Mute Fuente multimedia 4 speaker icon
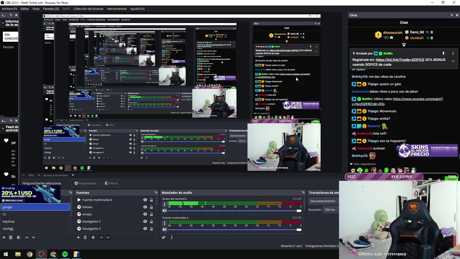 pos(165,230)
